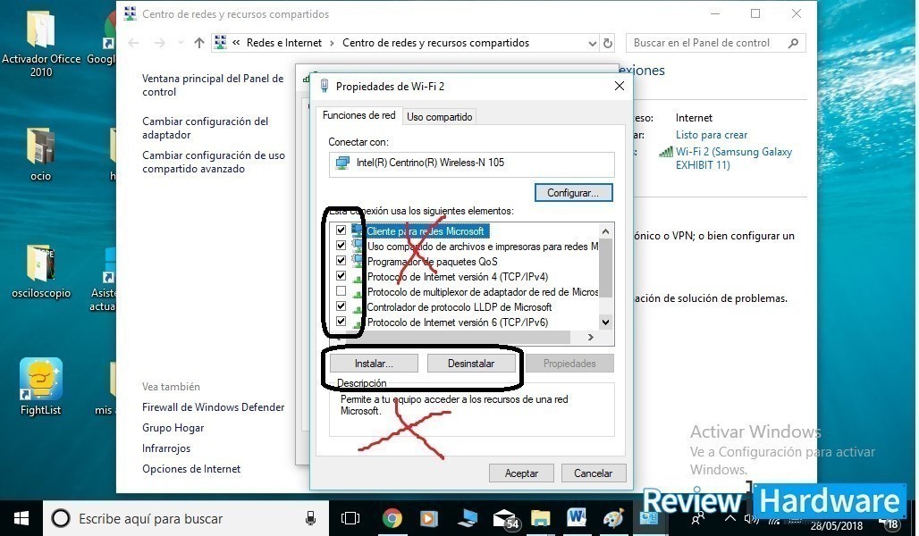Click the elements list scroll-down arrow

coord(605,322)
